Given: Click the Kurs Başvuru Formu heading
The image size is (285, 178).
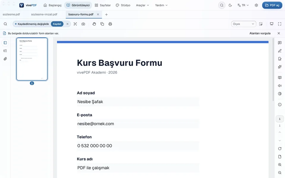Looking at the screenshot, I should tap(119, 63).
